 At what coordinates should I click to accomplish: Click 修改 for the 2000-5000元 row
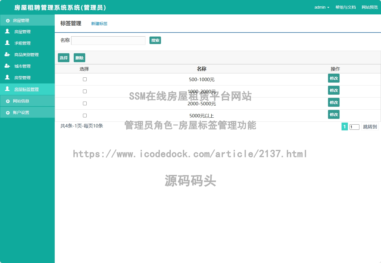point(334,102)
